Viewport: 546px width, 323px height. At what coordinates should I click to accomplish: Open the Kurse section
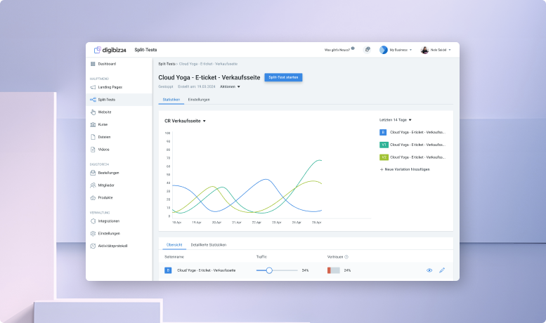pos(103,124)
